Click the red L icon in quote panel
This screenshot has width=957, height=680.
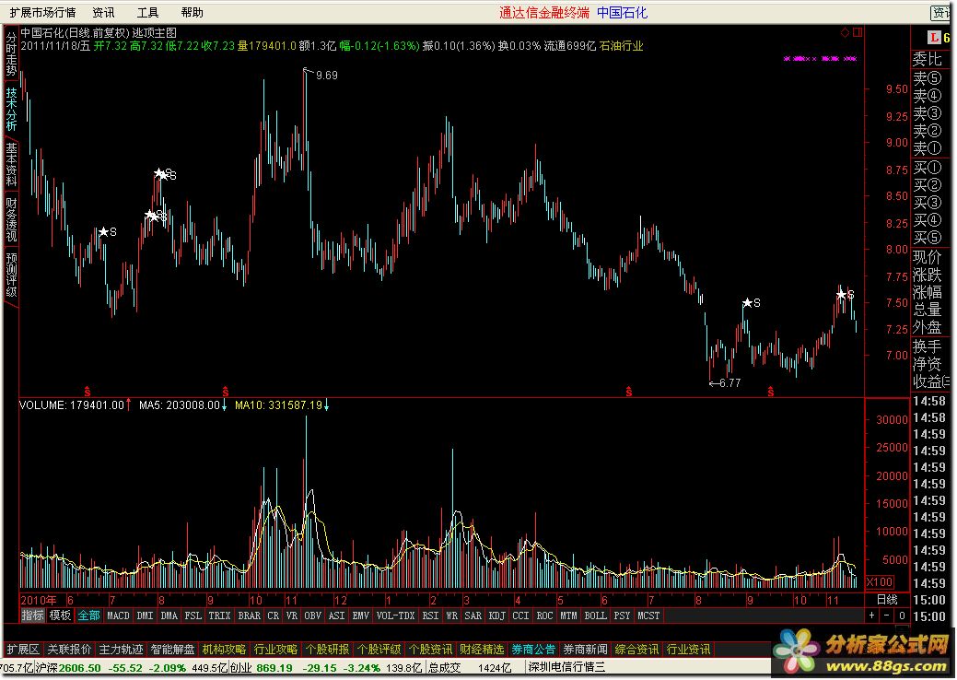coord(934,38)
